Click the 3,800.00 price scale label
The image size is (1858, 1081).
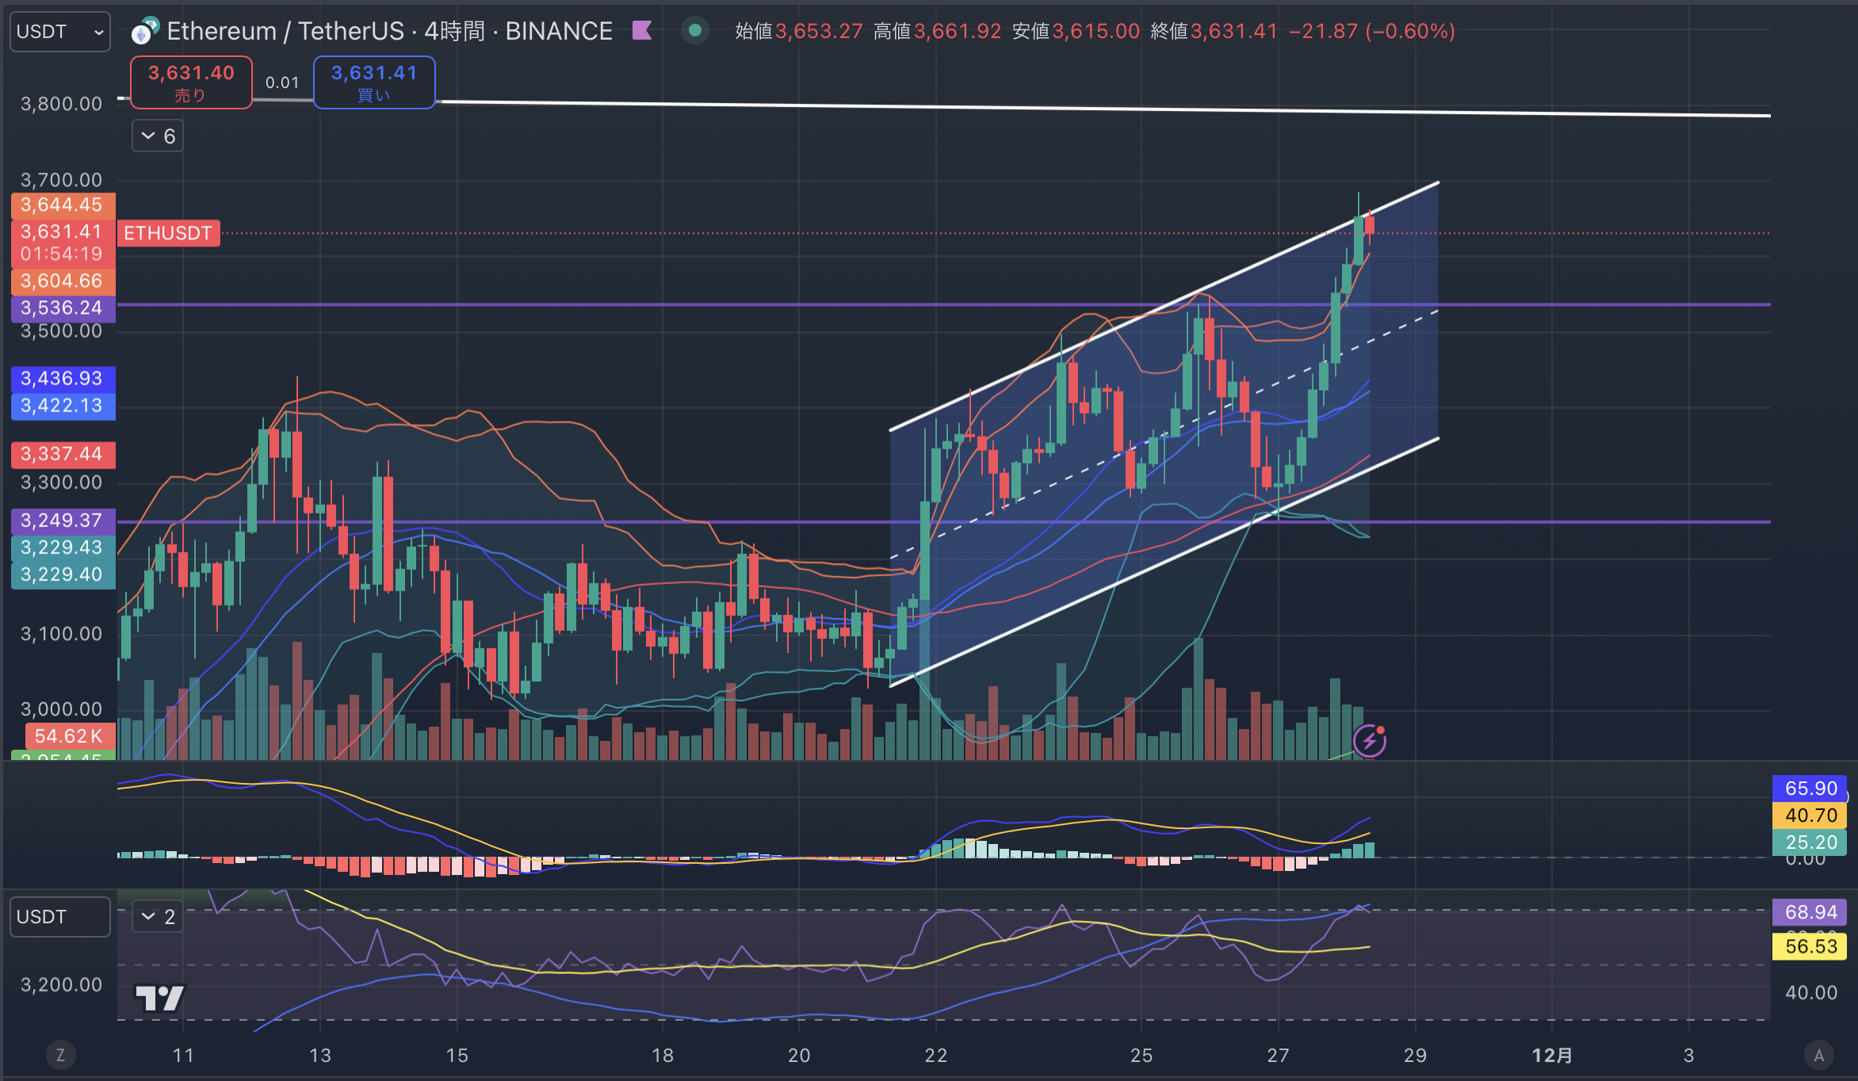pos(61,104)
